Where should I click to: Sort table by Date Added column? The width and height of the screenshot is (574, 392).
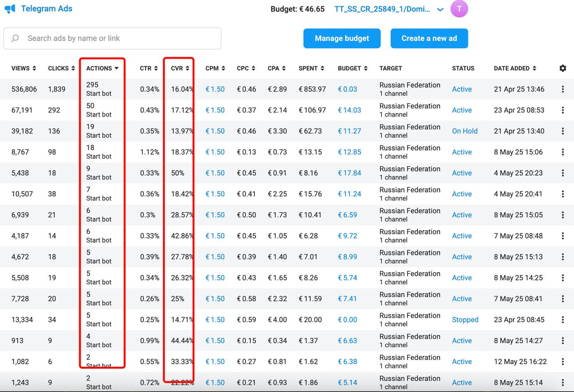click(x=514, y=69)
